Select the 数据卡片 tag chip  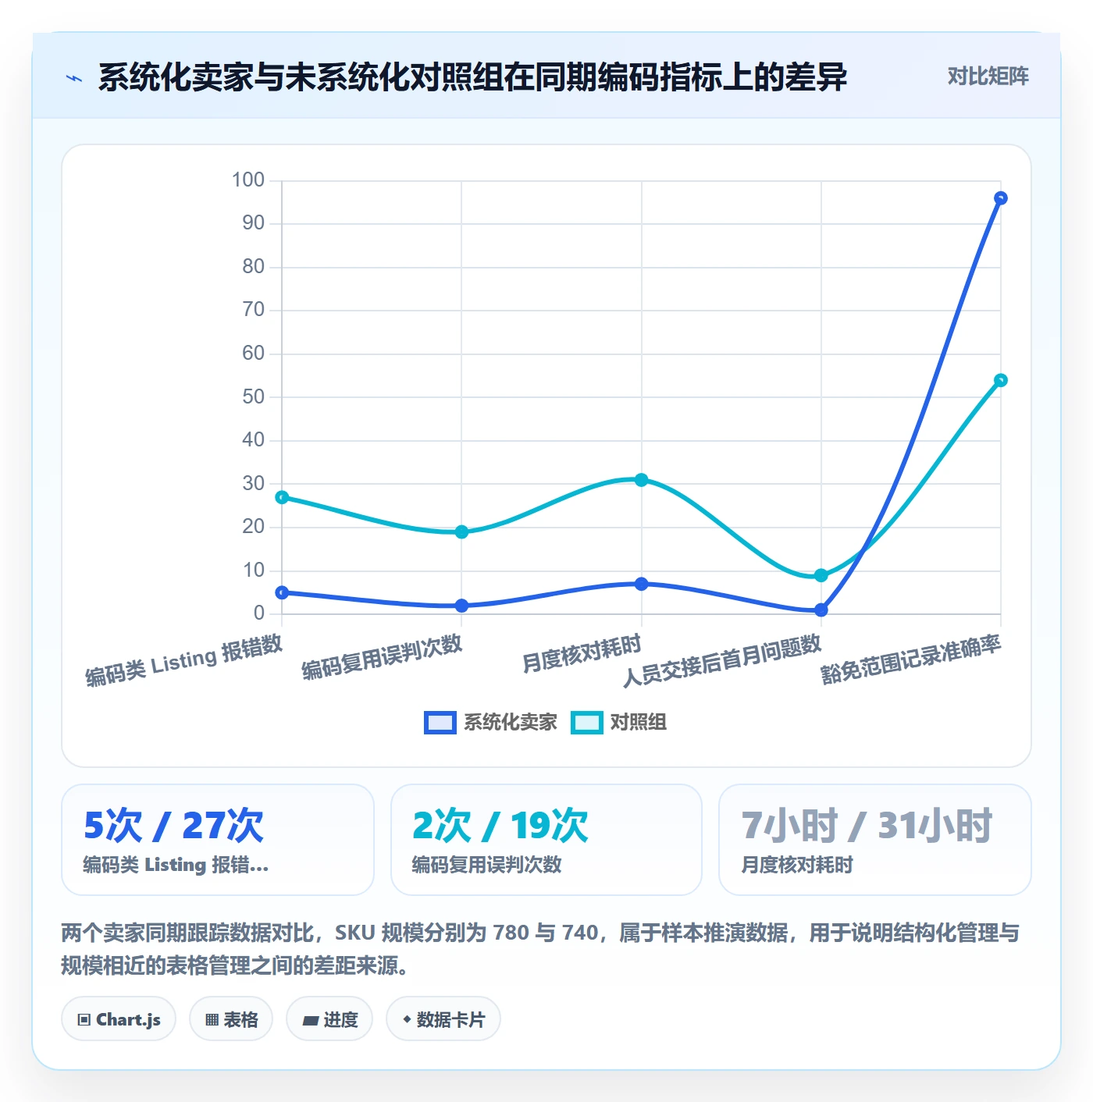[x=443, y=1018]
